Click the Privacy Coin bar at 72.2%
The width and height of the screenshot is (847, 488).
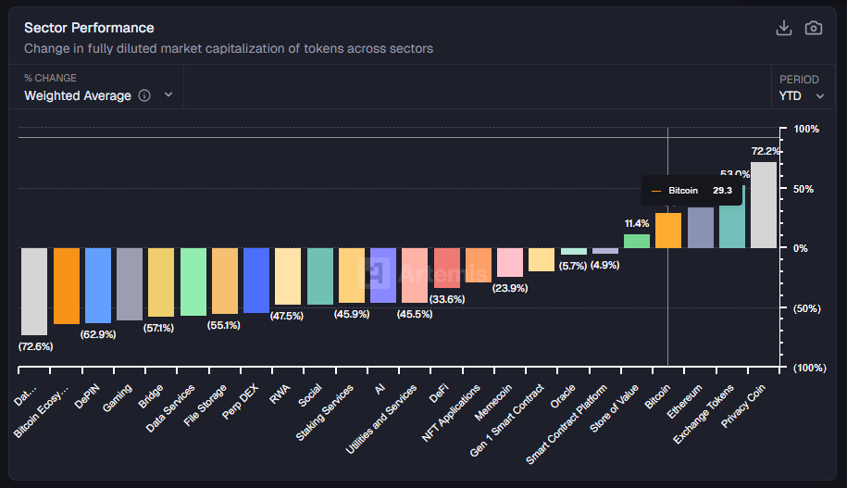point(764,205)
